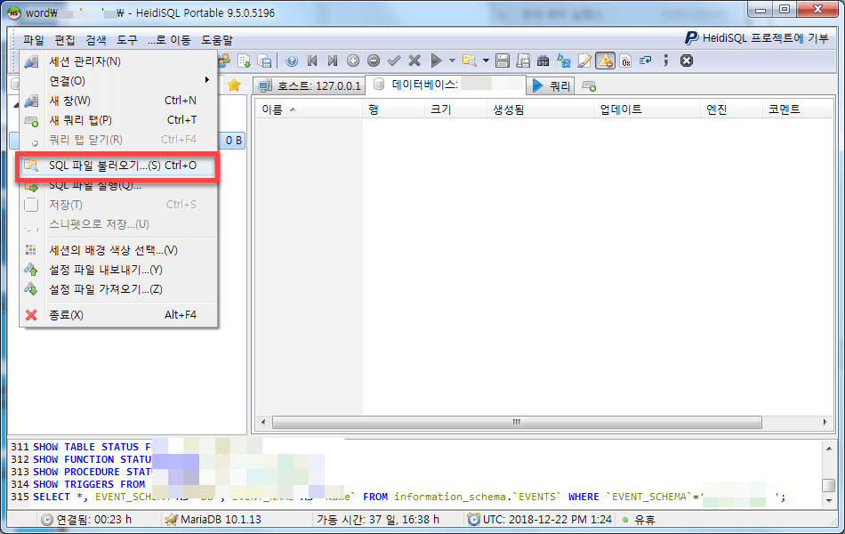Click the maintenance/save database toolbar icon
This screenshot has height=534, width=845.
pyautogui.click(x=264, y=61)
